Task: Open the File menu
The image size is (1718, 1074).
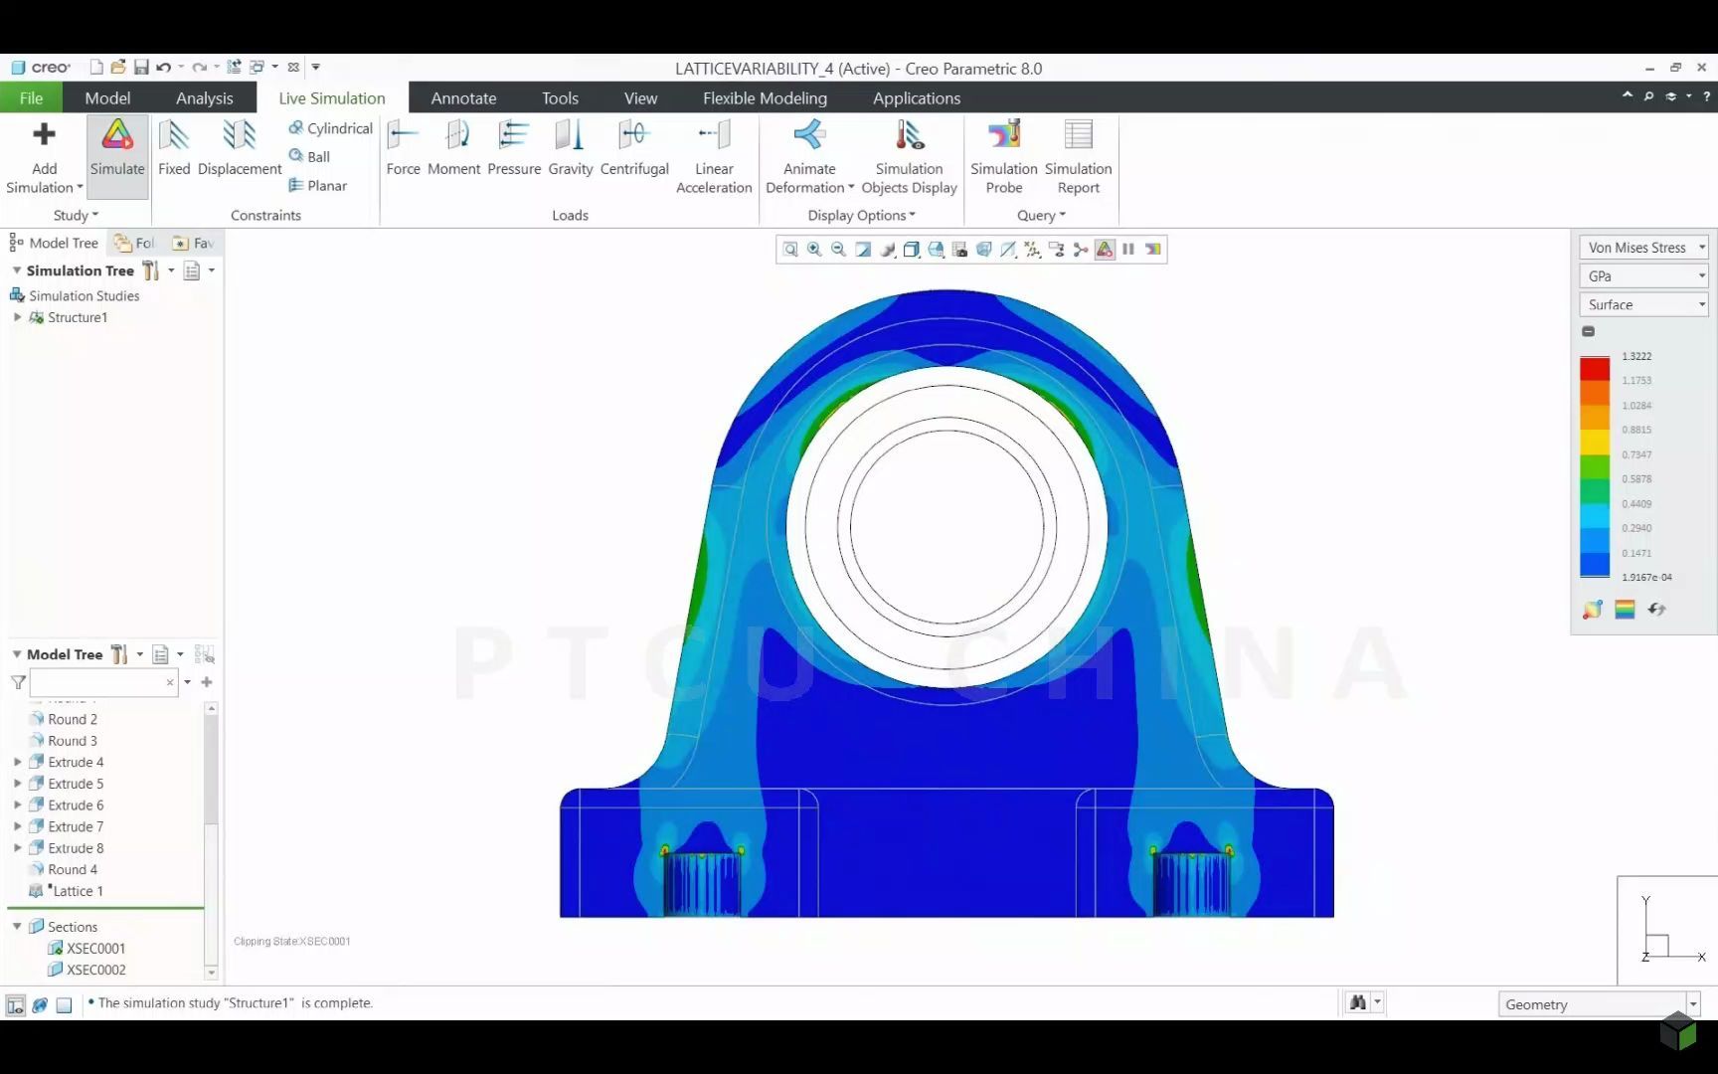Action: tap(31, 97)
